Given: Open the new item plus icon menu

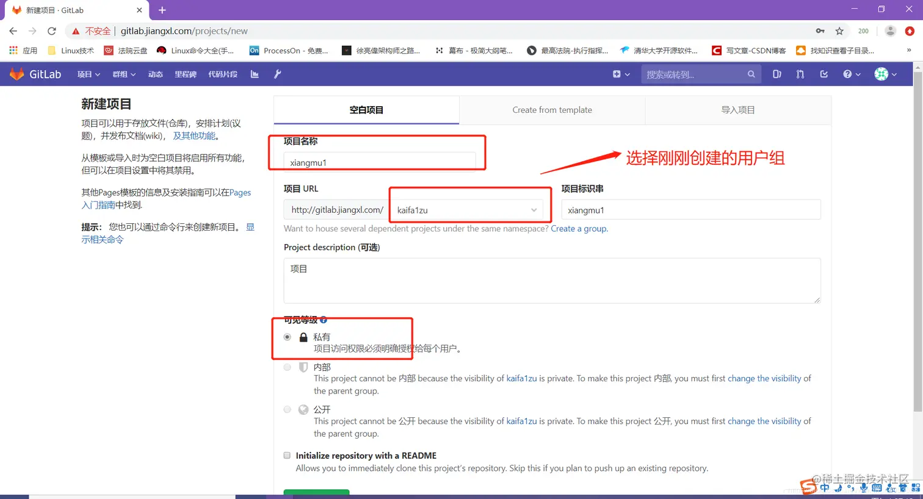Looking at the screenshot, I should point(621,74).
